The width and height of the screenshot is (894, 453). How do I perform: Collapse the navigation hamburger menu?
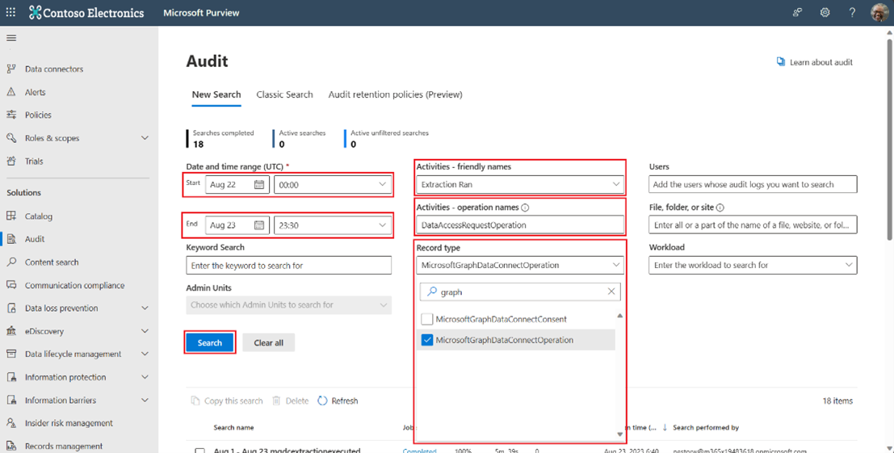point(11,38)
